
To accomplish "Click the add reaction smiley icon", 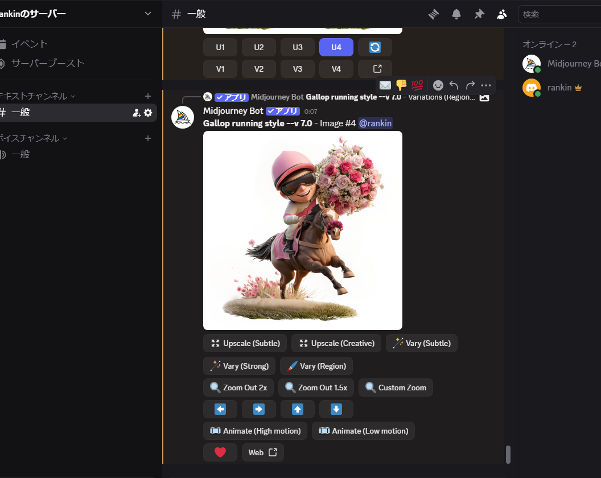I will coord(438,85).
